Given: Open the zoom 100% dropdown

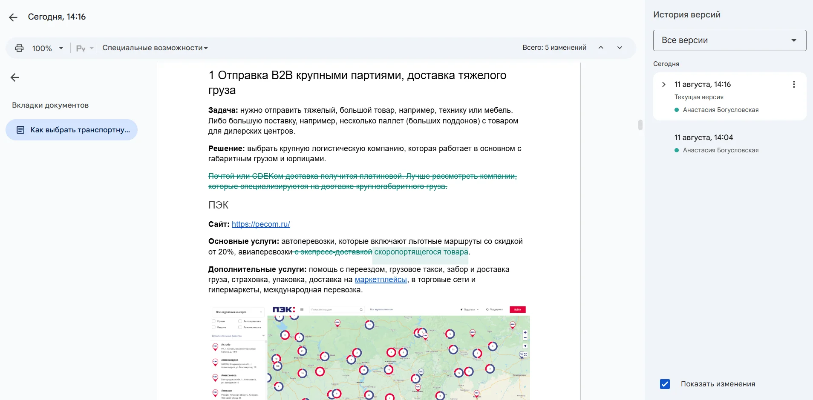Looking at the screenshot, I should [x=47, y=48].
